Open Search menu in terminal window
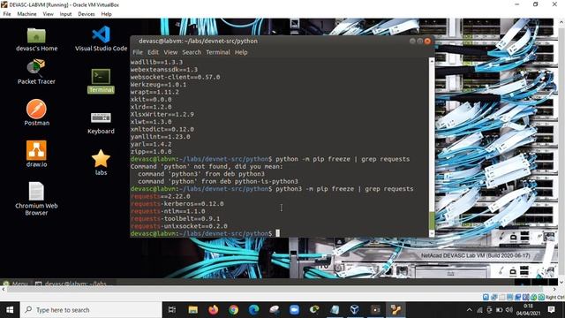 pyautogui.click(x=192, y=52)
